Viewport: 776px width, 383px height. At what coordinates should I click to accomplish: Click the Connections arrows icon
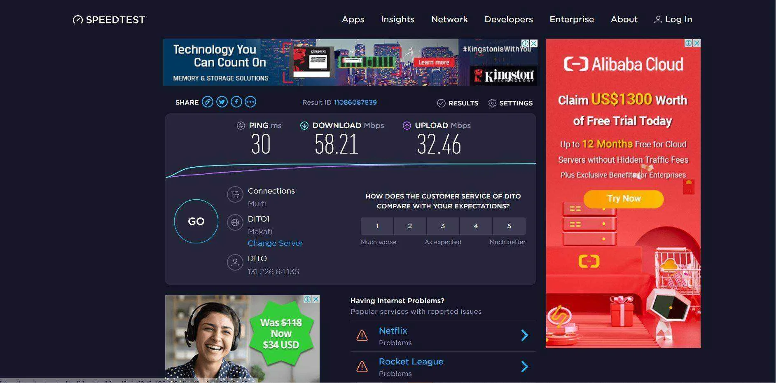point(235,194)
